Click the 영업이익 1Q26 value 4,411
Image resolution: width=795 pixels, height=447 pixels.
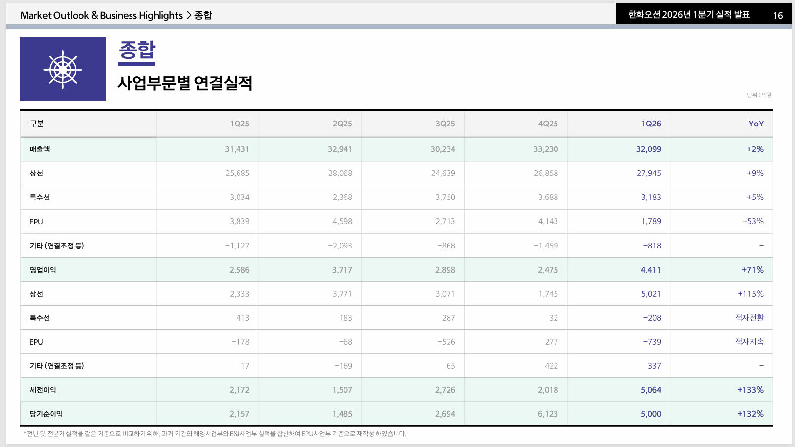click(x=651, y=270)
